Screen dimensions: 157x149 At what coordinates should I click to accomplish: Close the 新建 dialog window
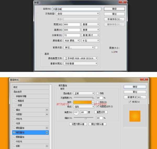click(x=123, y=2)
